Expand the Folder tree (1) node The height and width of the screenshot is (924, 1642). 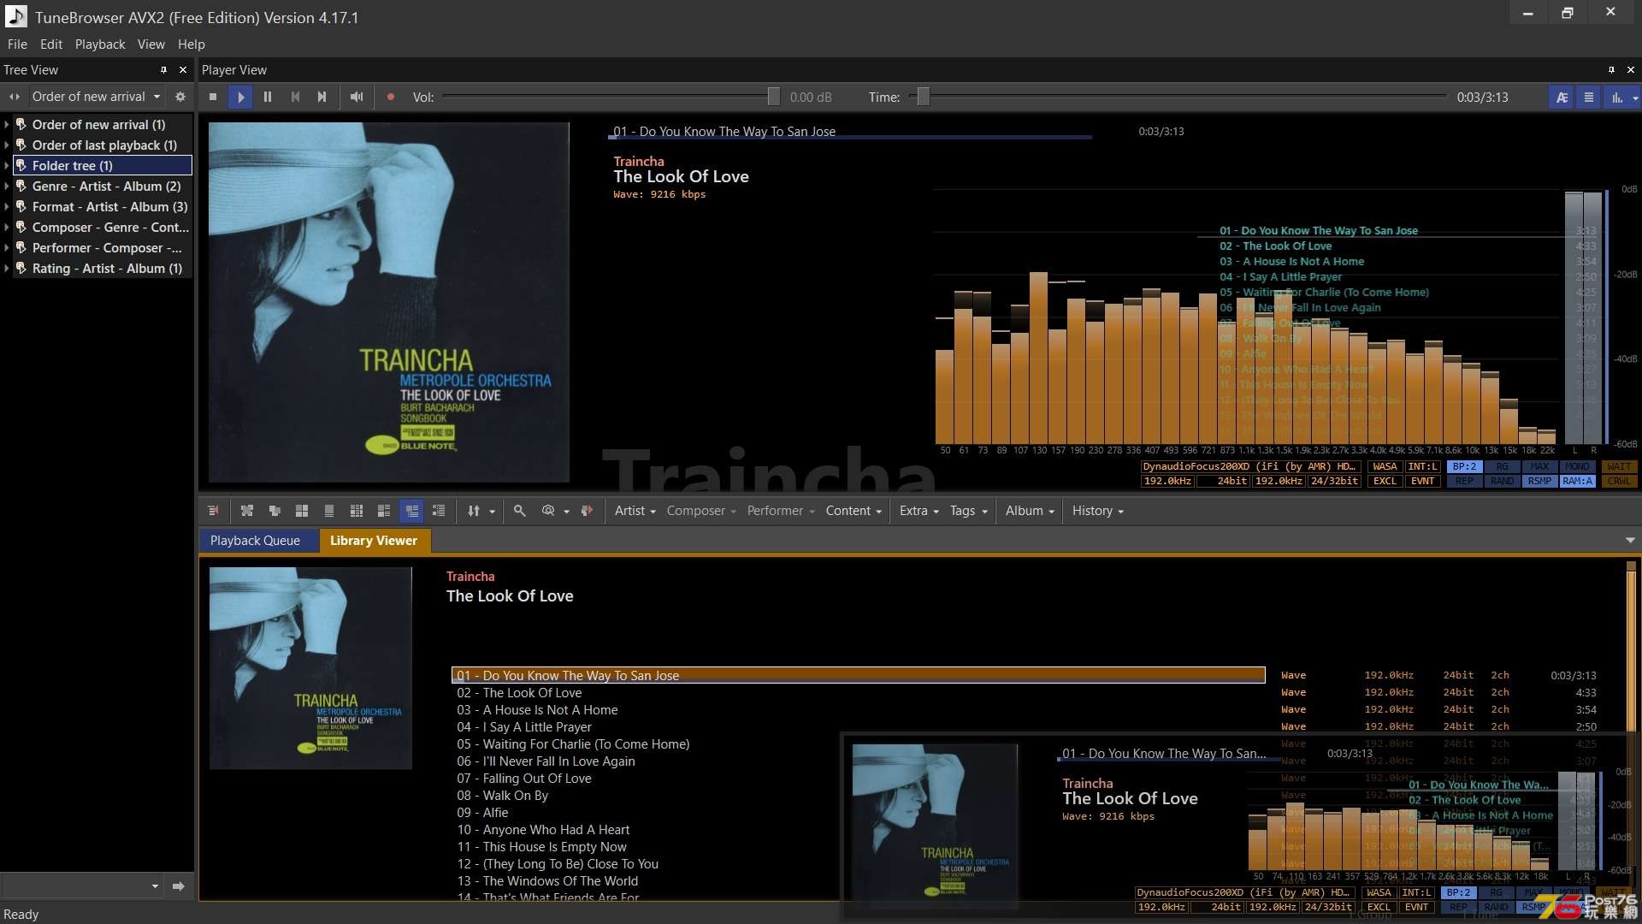[x=7, y=166]
